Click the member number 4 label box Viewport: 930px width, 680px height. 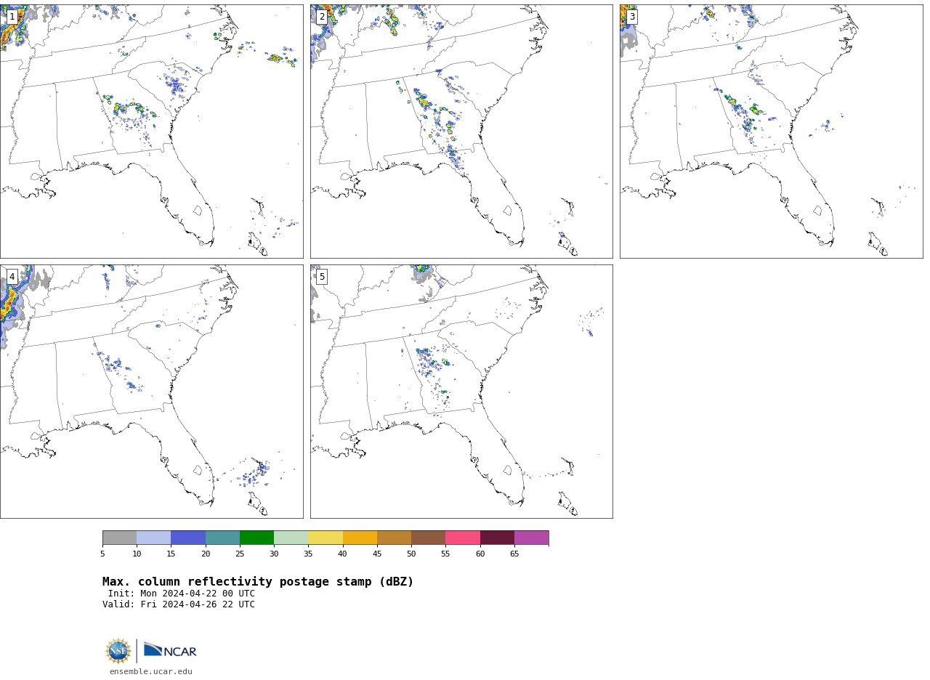(12, 277)
